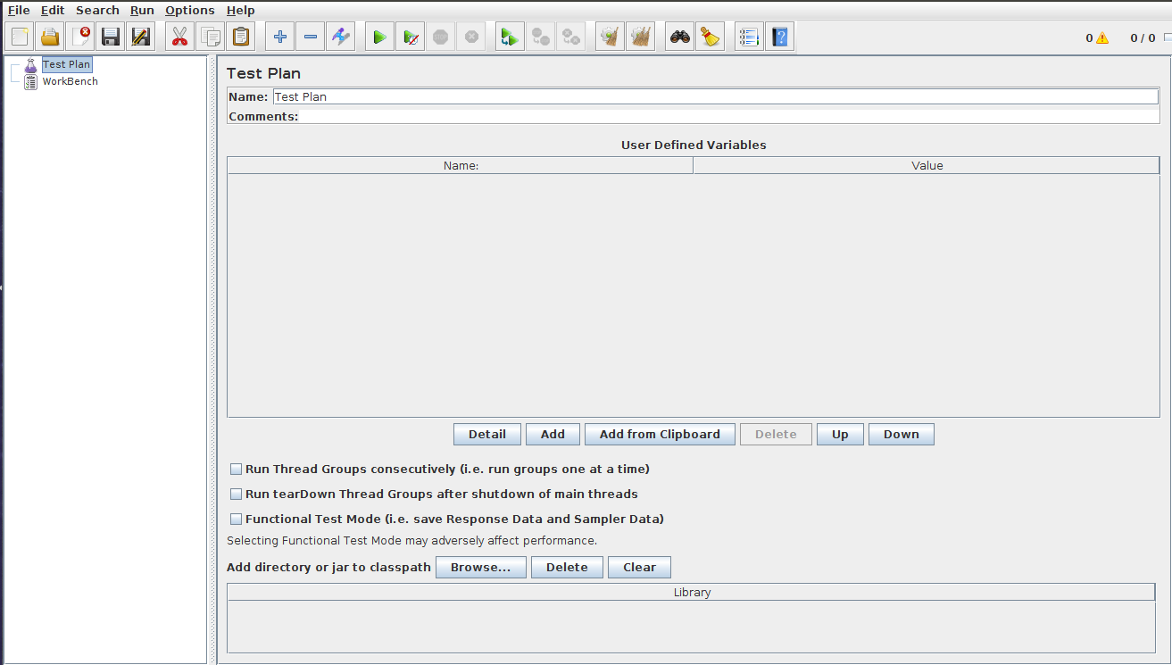Start test without pauses icon
The width and height of the screenshot is (1172, 665).
[x=410, y=37]
